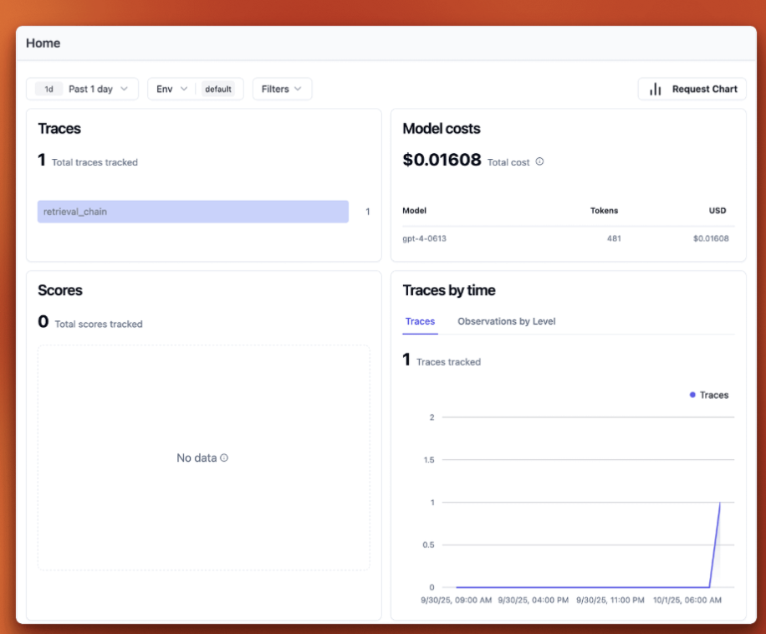The image size is (766, 634).
Task: Click the Total scores tracked label
Action: [x=99, y=324]
